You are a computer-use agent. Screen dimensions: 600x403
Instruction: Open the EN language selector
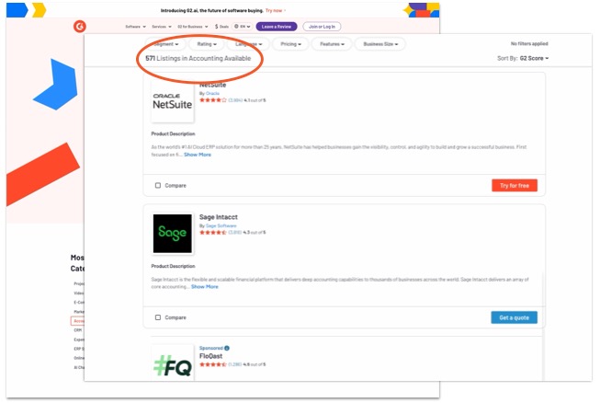[243, 27]
